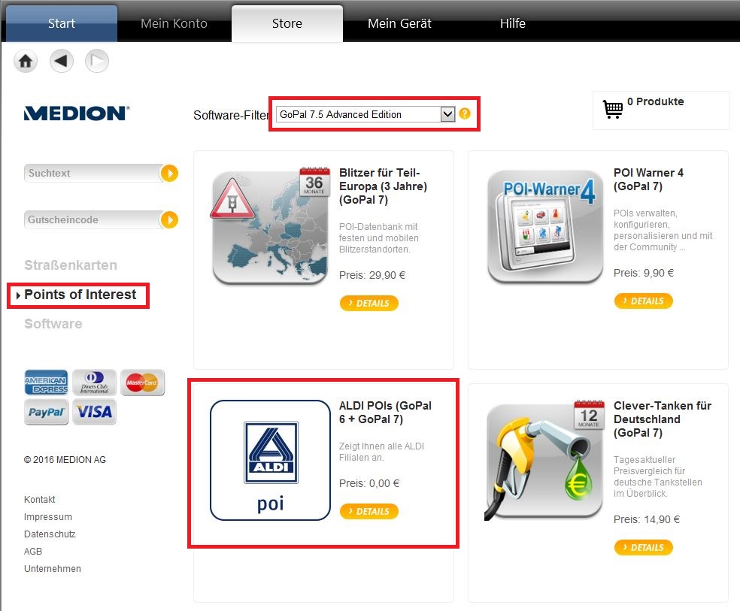This screenshot has height=611, width=740.
Task: Expand the Points of Interest category
Action: (80, 295)
